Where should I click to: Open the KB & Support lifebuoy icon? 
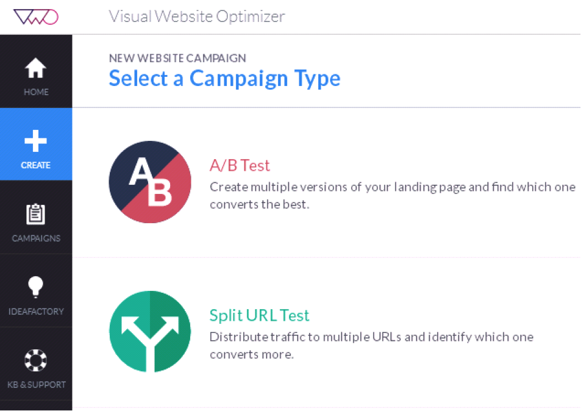point(35,360)
